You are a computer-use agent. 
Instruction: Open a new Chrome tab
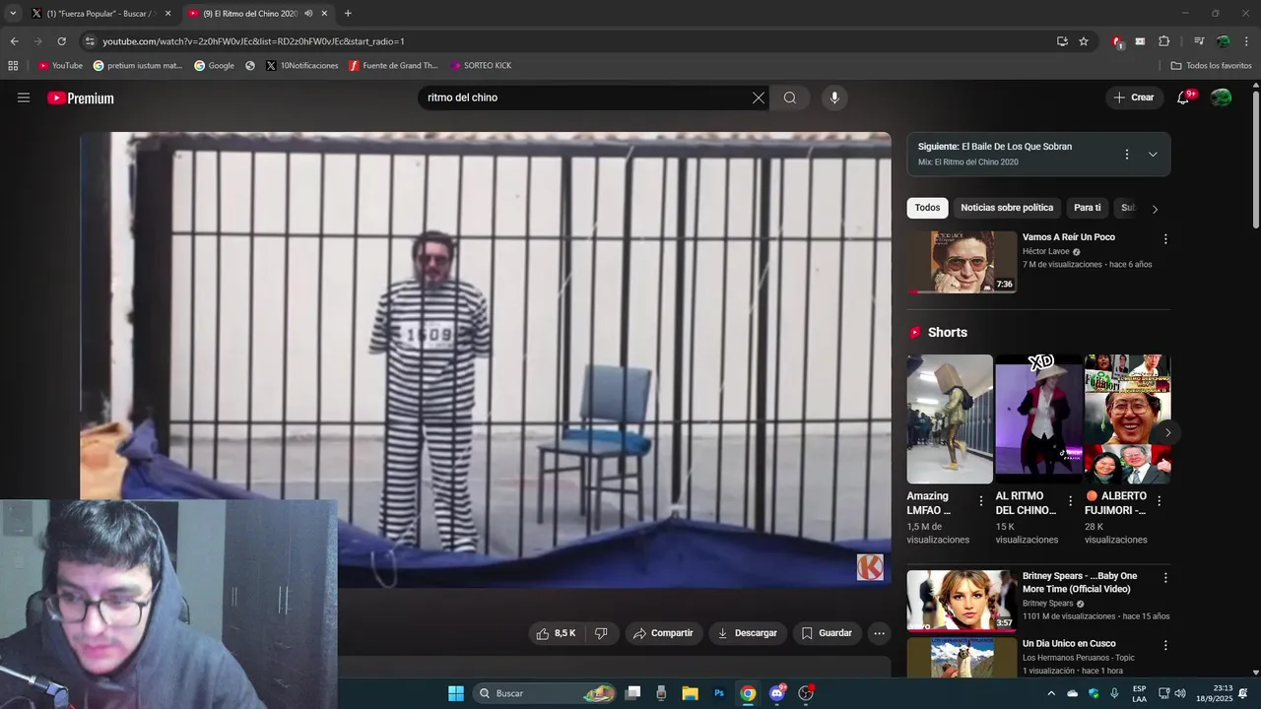pos(348,14)
